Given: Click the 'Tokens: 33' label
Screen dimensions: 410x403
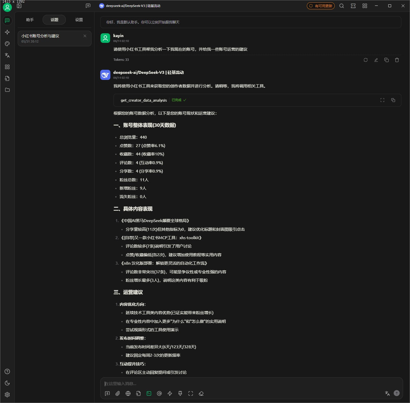Looking at the screenshot, I should click(x=121, y=60).
